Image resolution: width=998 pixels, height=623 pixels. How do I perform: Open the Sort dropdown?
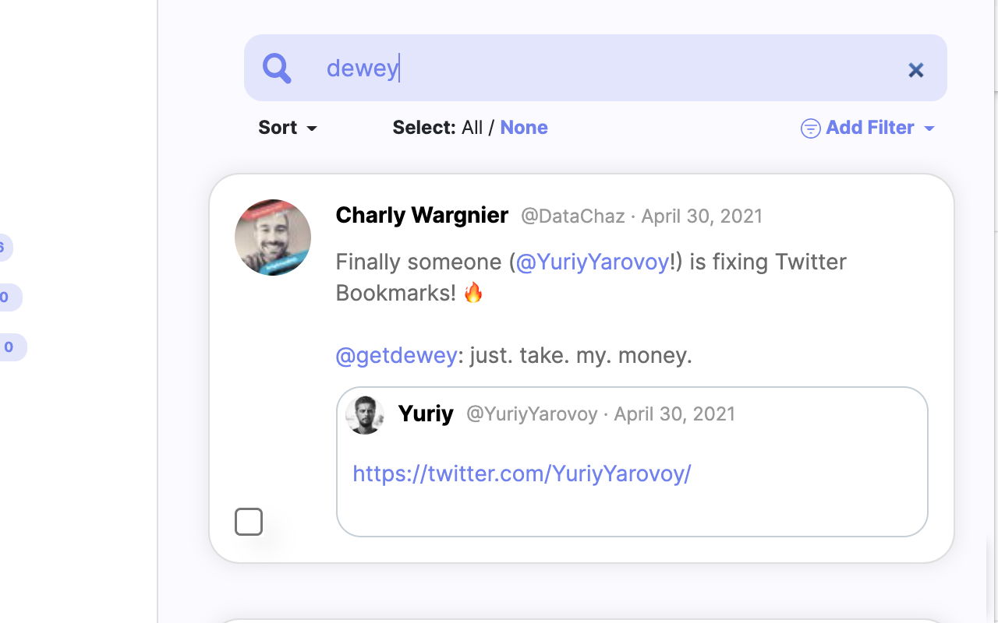coord(288,128)
